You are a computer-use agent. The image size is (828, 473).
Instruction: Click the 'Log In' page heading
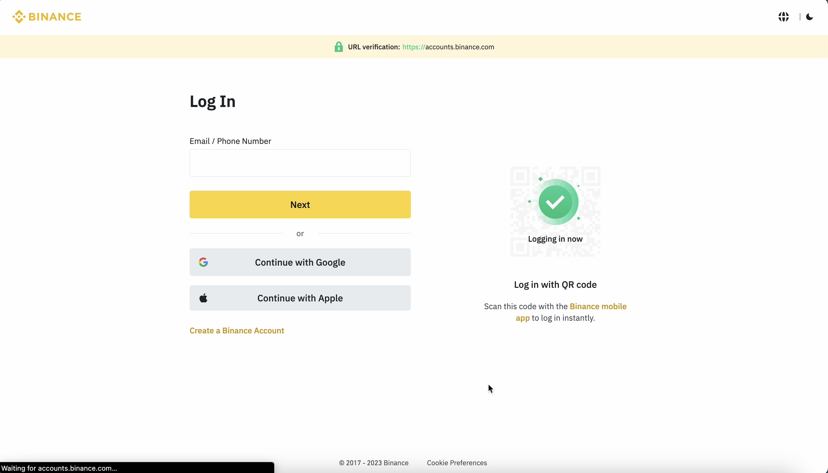click(x=213, y=101)
